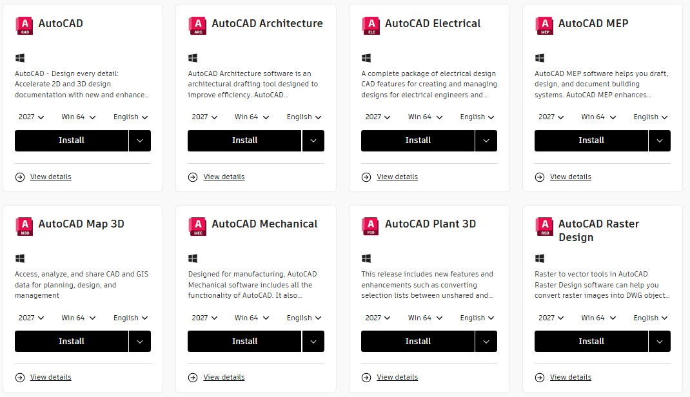Click the arrow icon beside AutoCAD Electrical View details
Viewport: 690px width, 397px height.
pyautogui.click(x=366, y=177)
